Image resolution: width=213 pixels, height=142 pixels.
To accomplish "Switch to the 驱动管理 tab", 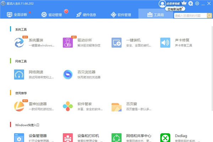I will [x=51, y=15].
